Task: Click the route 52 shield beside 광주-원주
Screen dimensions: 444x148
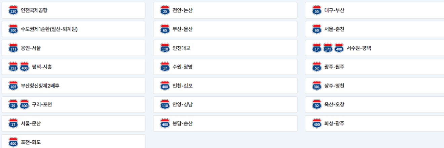Action: [317, 67]
